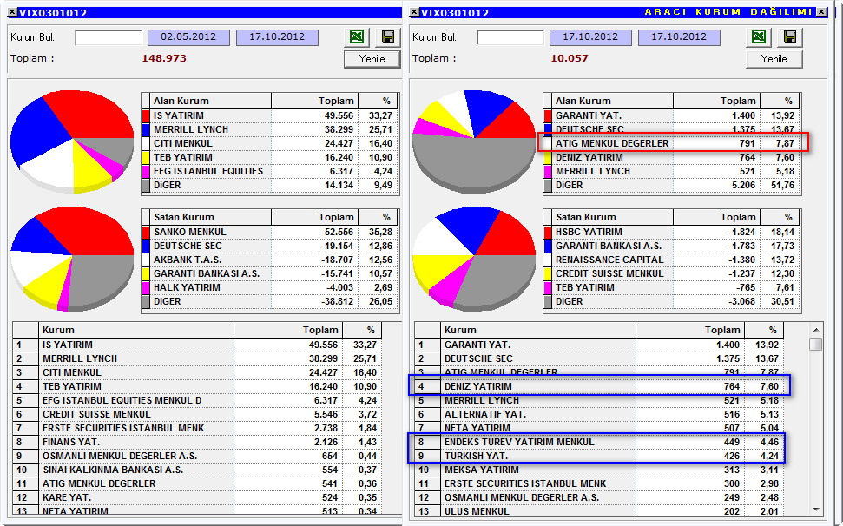Select ENDEKS TUREV YATIRIM MENKUL row
This screenshot has width=843, height=526.
[599, 442]
